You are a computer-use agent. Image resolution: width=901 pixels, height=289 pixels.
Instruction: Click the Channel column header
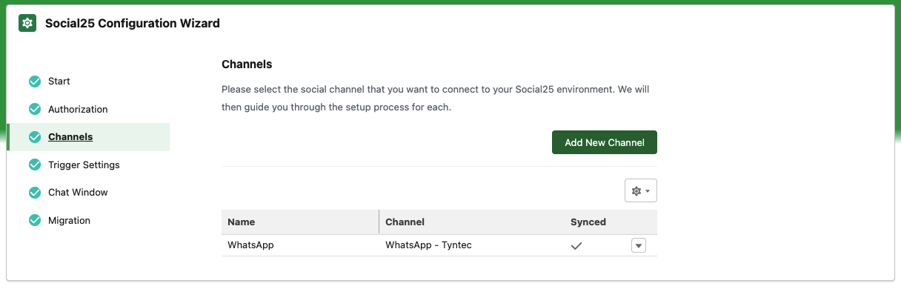(472, 222)
